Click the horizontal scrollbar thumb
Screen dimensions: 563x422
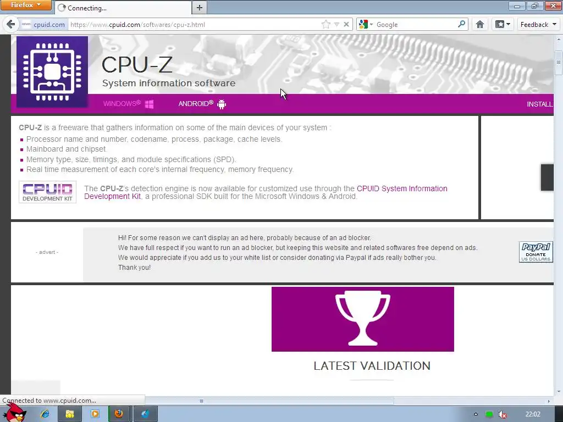click(201, 401)
